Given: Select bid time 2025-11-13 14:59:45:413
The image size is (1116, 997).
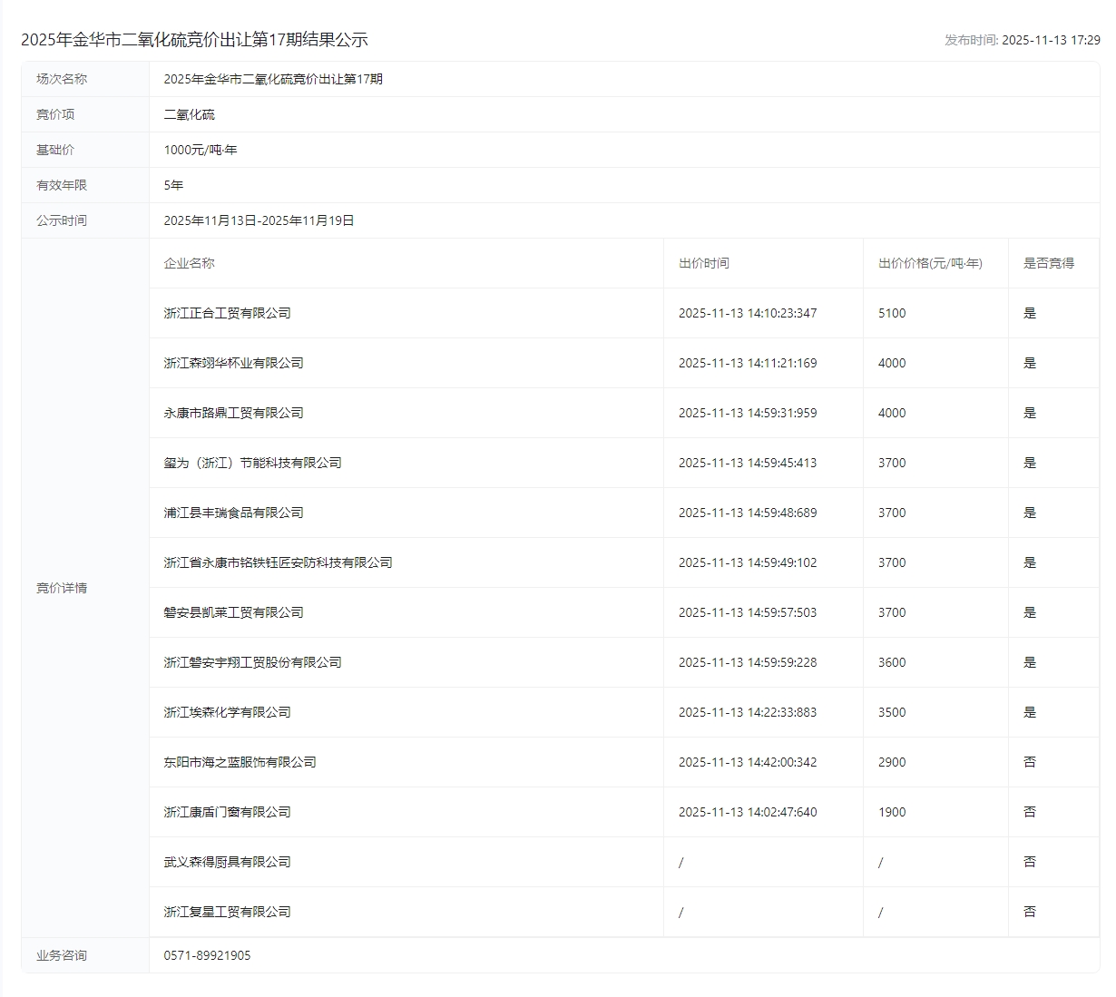Looking at the screenshot, I should [747, 463].
